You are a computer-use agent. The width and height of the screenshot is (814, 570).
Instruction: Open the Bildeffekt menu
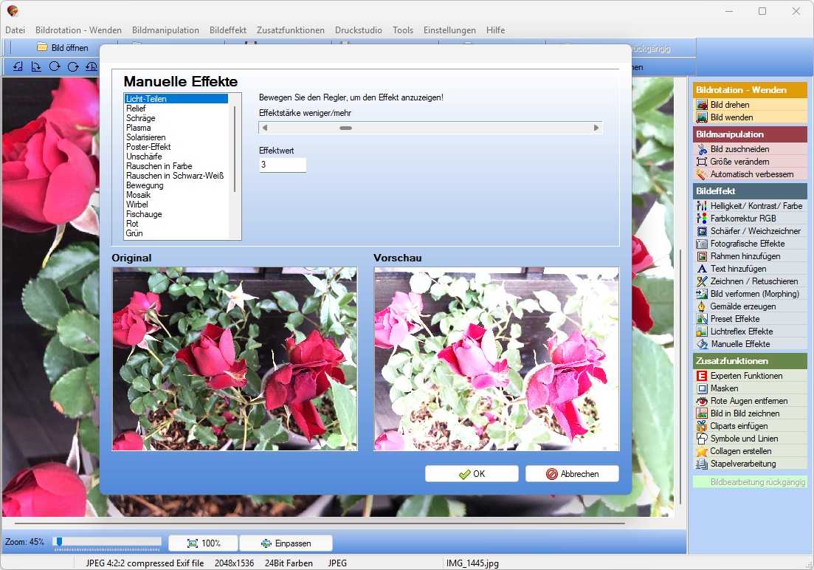[228, 30]
